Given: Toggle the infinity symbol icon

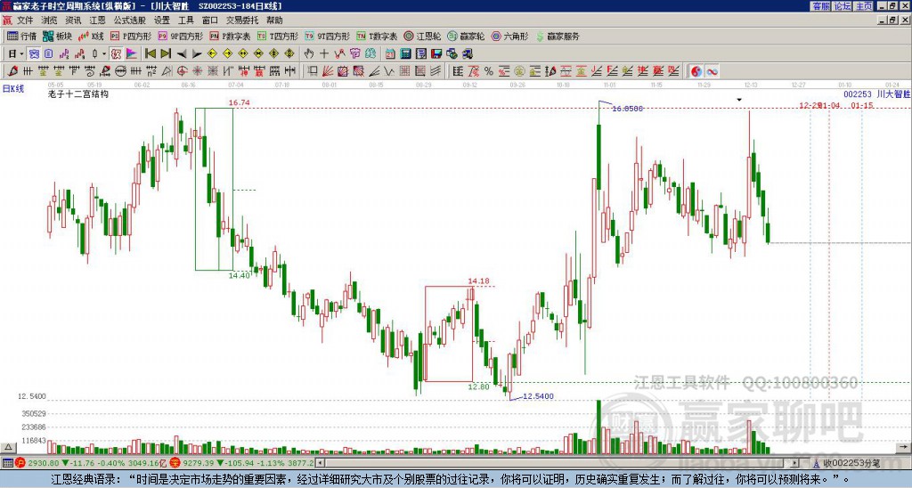Looking at the screenshot, I should 712,71.
